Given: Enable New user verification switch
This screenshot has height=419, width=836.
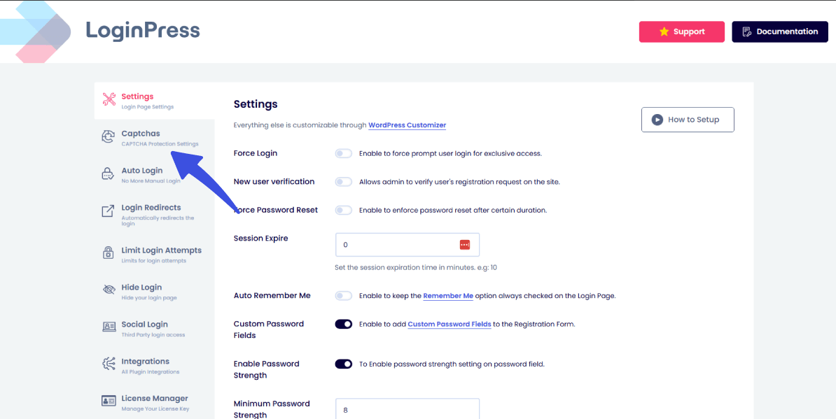Looking at the screenshot, I should (344, 182).
